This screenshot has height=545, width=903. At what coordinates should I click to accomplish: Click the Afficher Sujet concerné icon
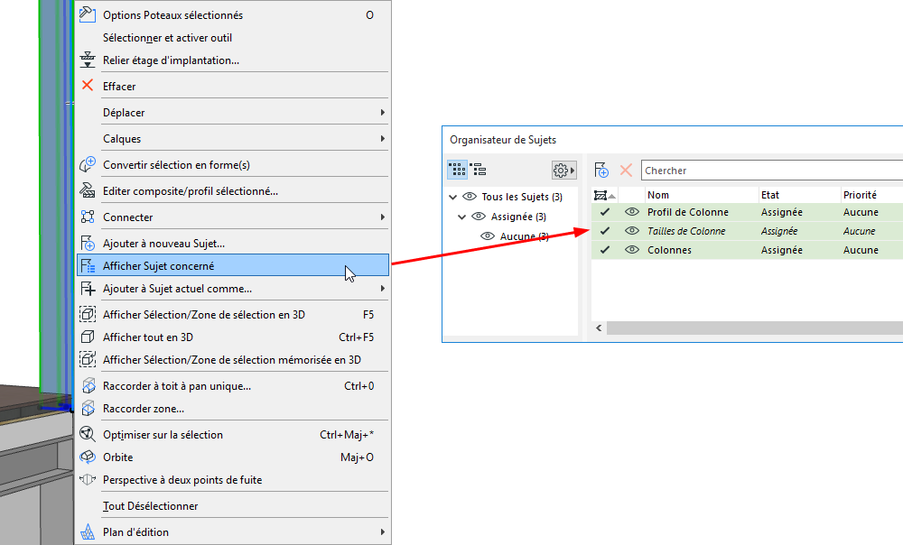[88, 265]
